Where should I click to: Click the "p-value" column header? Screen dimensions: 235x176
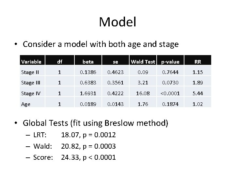pos(169,61)
